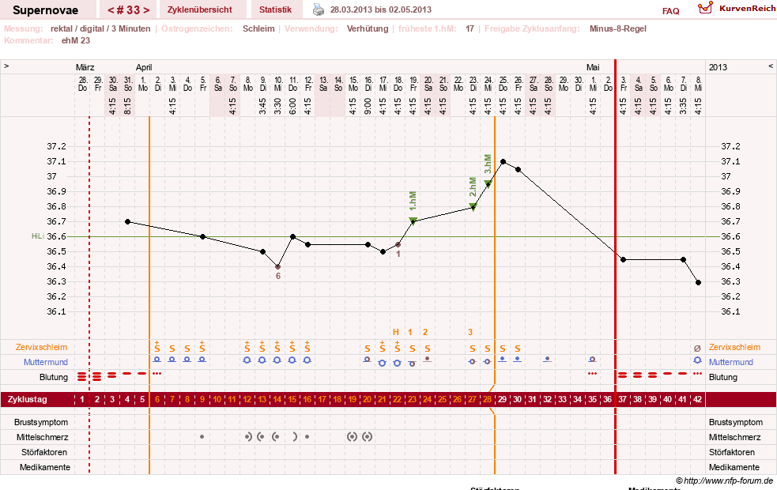
Task: Click spotting dots on day 6
Action: 157,373
